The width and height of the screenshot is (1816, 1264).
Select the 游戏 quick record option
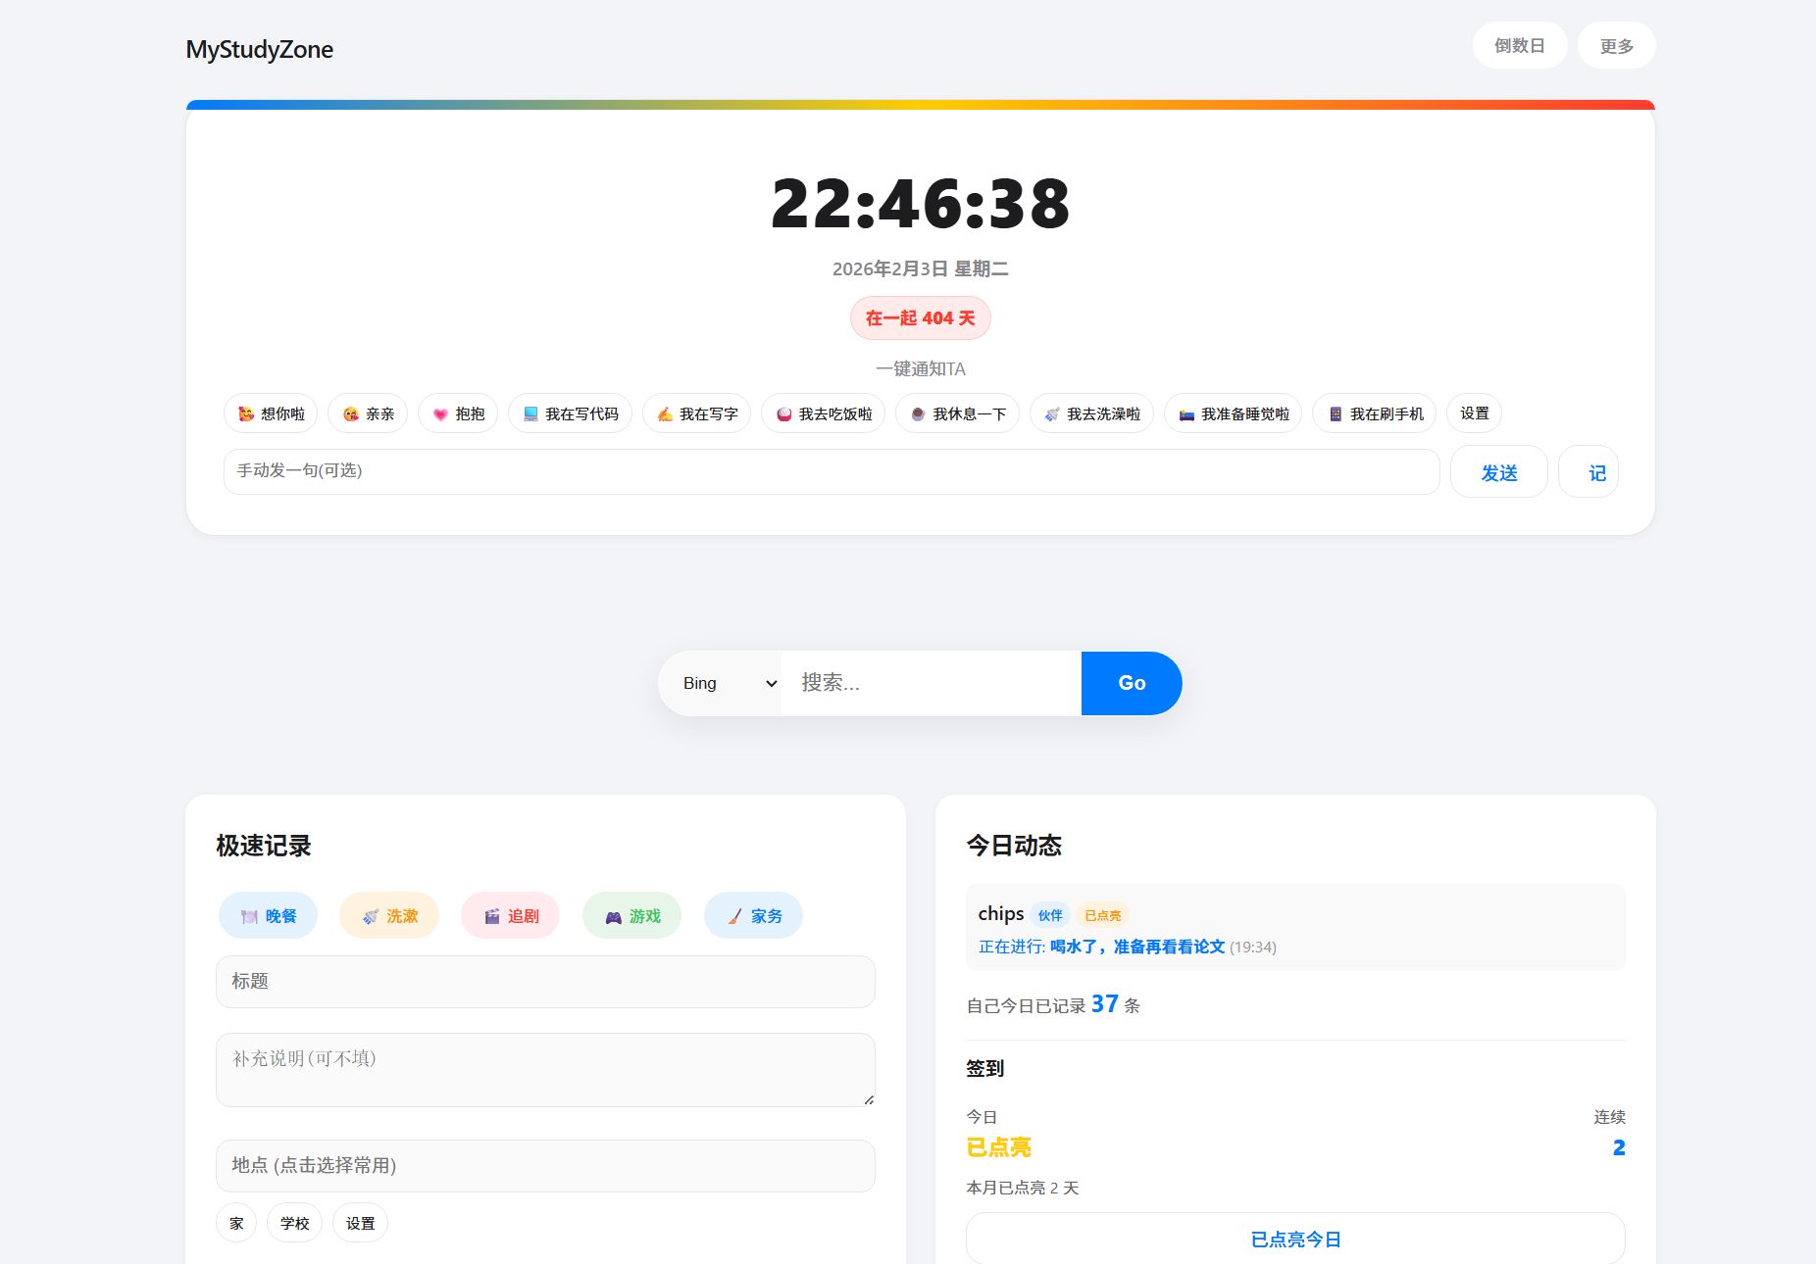coord(631,915)
